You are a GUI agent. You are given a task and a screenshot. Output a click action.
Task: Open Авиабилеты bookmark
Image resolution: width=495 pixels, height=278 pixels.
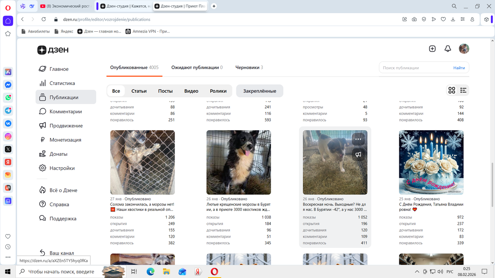[x=35, y=31]
